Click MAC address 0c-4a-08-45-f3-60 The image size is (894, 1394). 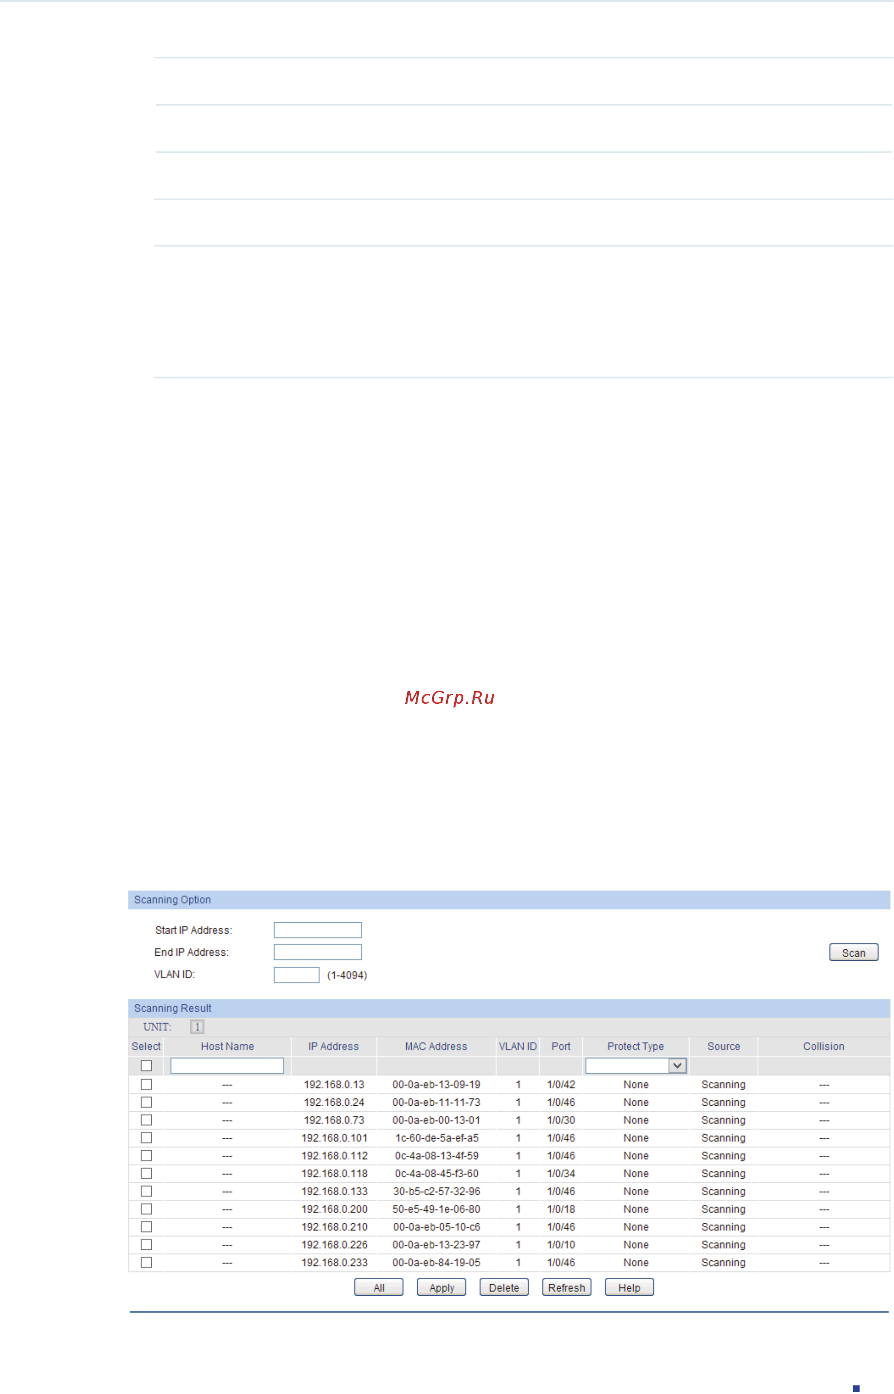click(x=437, y=1173)
